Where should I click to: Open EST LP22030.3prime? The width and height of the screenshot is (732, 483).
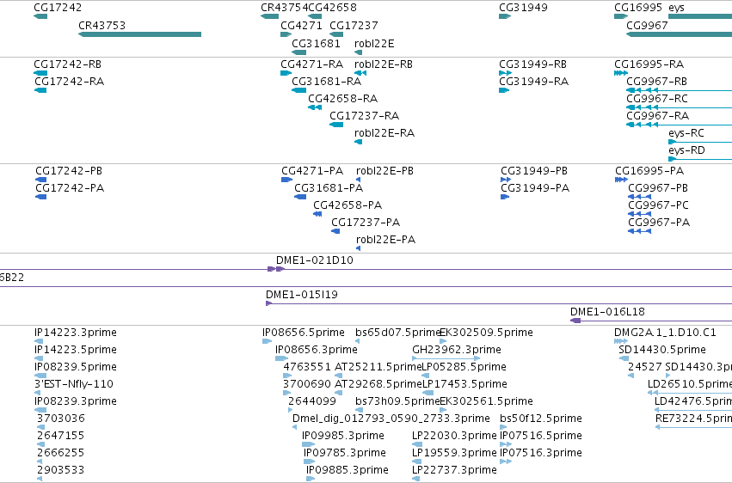tap(454, 436)
